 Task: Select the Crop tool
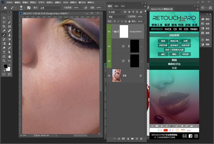(4, 26)
